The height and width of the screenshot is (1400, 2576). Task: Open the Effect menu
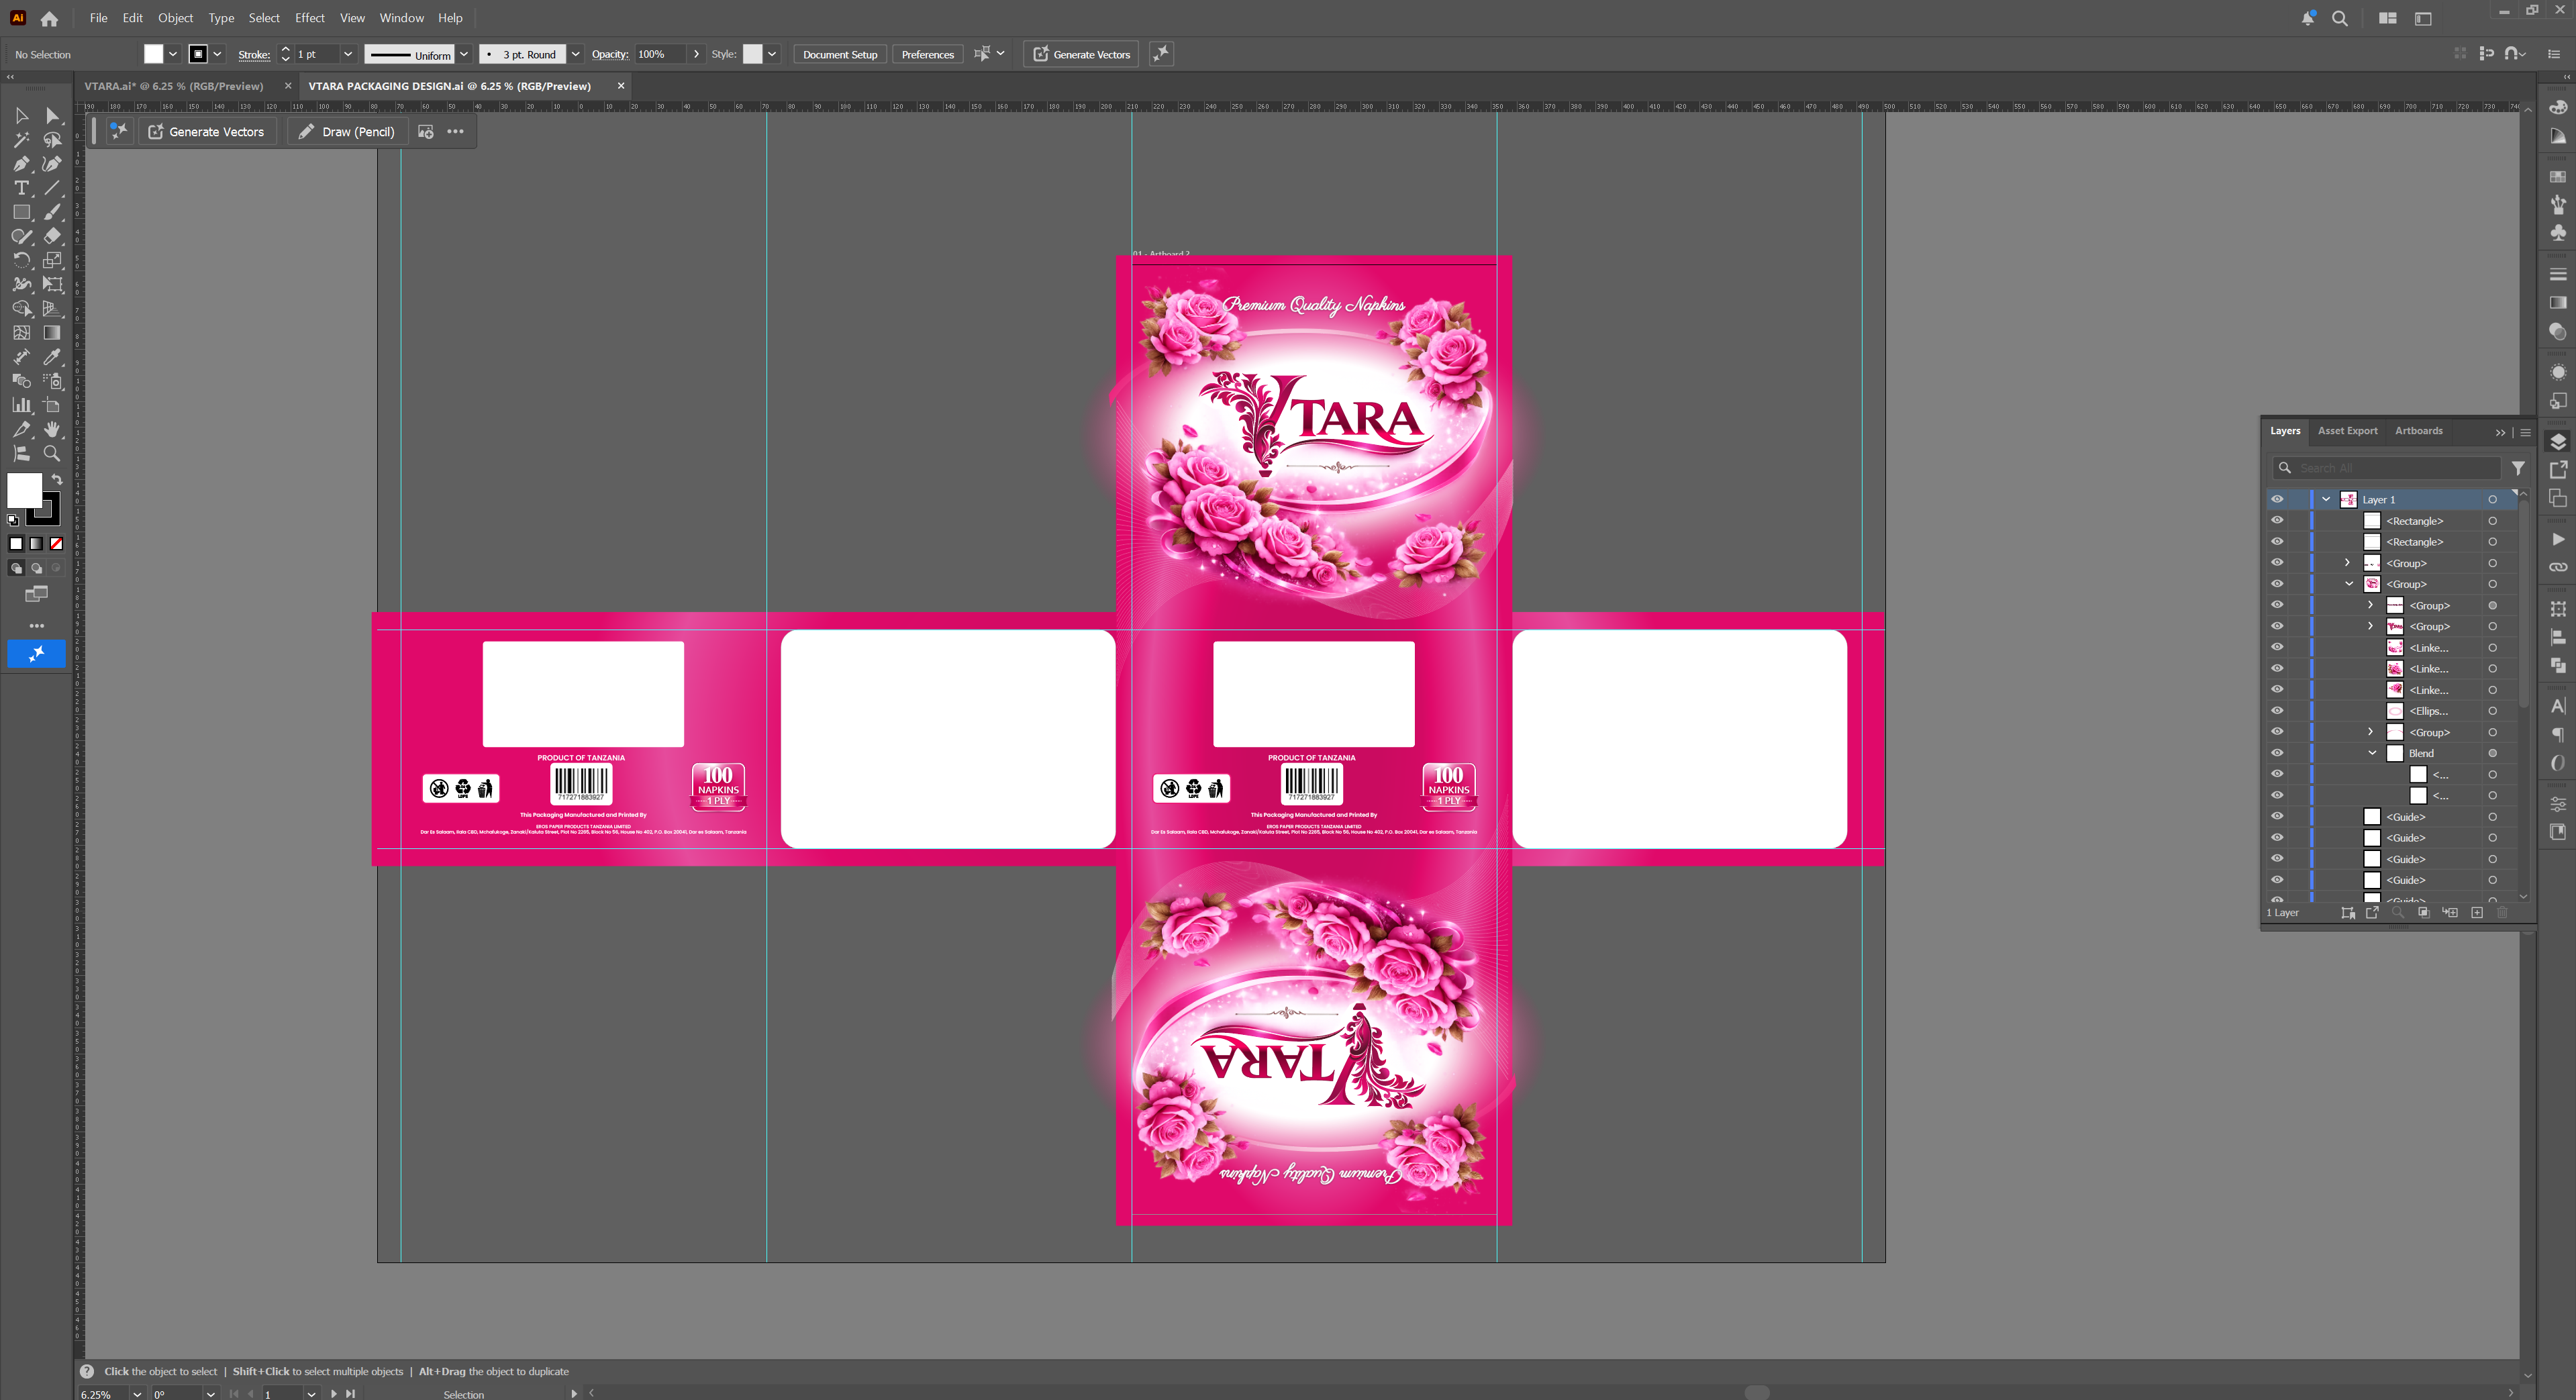[310, 18]
